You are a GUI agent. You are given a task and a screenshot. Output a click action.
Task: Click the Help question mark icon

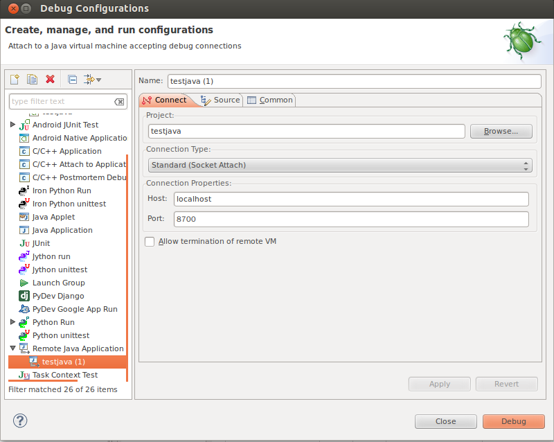click(x=20, y=421)
